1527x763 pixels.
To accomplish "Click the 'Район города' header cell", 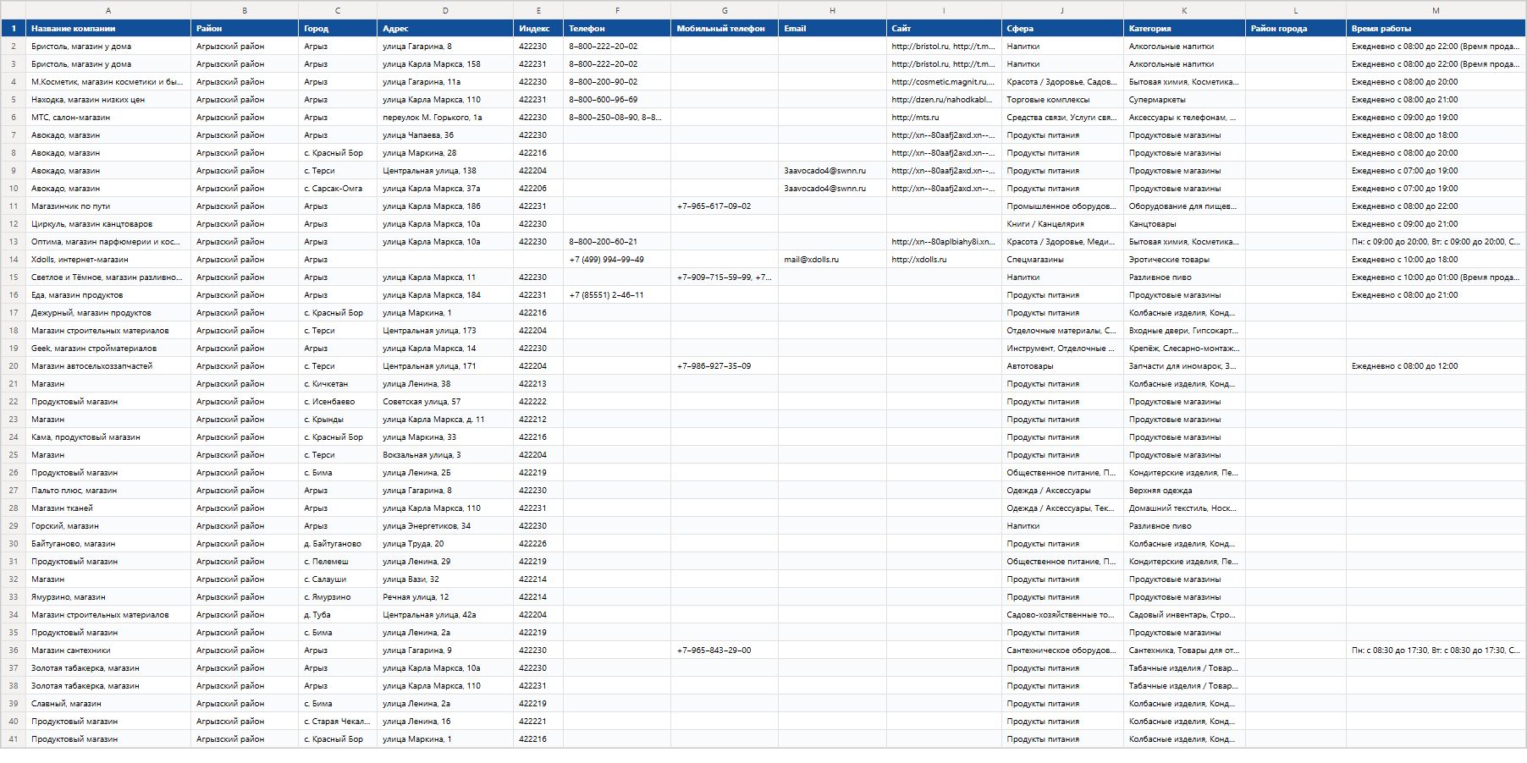I will pyautogui.click(x=1295, y=29).
